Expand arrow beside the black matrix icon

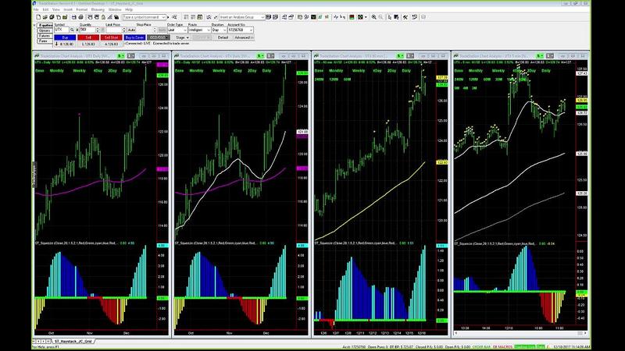[366, 17]
